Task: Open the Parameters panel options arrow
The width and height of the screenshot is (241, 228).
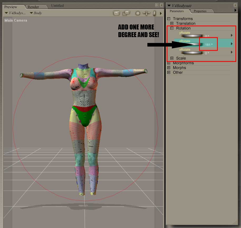Action: (x=235, y=10)
